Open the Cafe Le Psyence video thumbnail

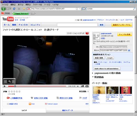coord(126,90)
